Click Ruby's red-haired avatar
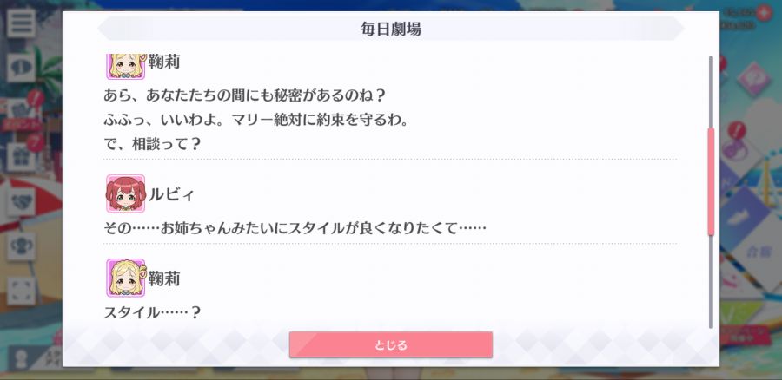Viewport: 782px width, 380px height. click(126, 193)
